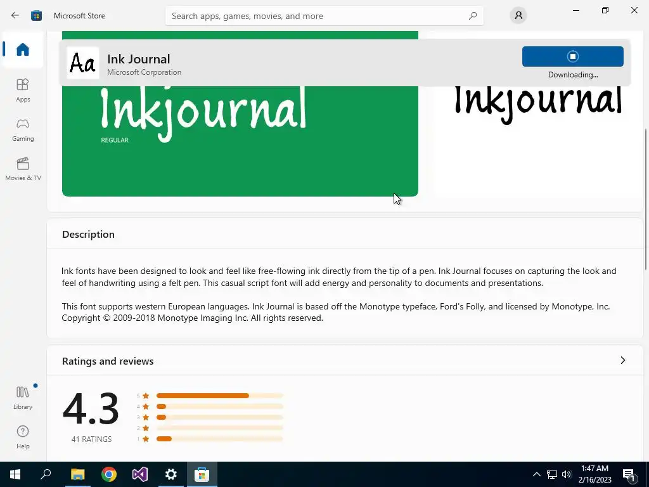Viewport: 649px width, 487px height.
Task: Stop the Ink Journal download
Action: pyautogui.click(x=573, y=56)
